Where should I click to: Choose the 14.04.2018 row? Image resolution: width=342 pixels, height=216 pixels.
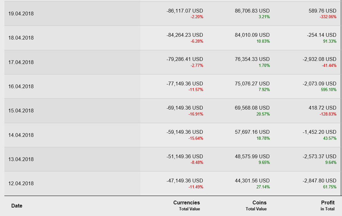tap(21, 135)
